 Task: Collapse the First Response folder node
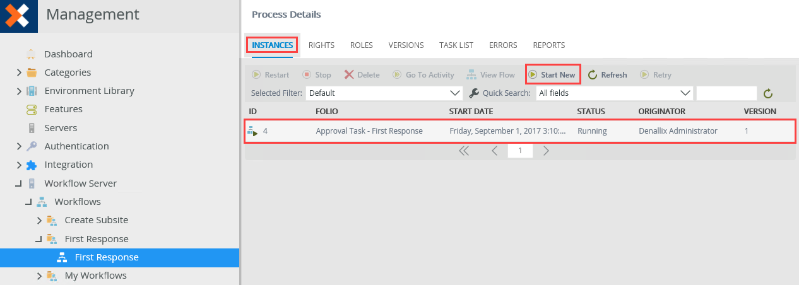pos(39,239)
